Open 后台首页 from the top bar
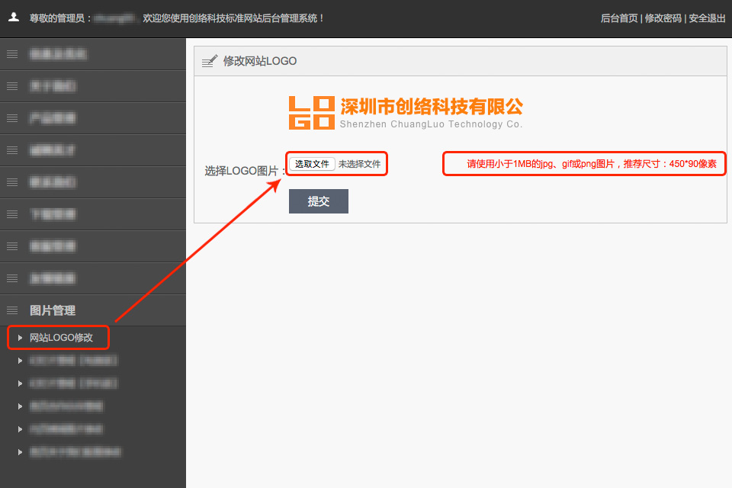732x488 pixels. [x=618, y=18]
